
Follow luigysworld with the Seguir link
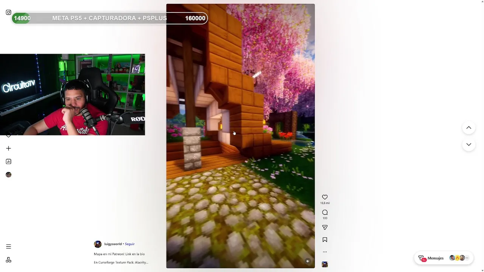point(130,244)
